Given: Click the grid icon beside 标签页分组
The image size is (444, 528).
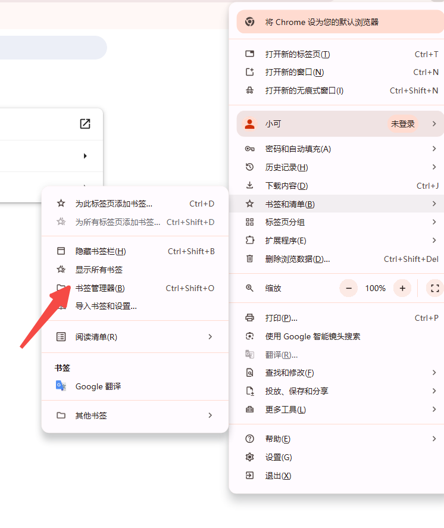Looking at the screenshot, I should tap(249, 222).
